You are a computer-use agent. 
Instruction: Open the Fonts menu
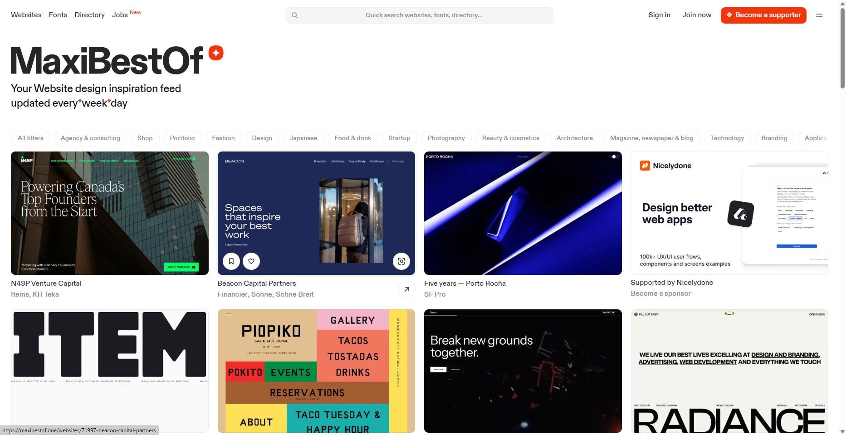[x=58, y=15]
